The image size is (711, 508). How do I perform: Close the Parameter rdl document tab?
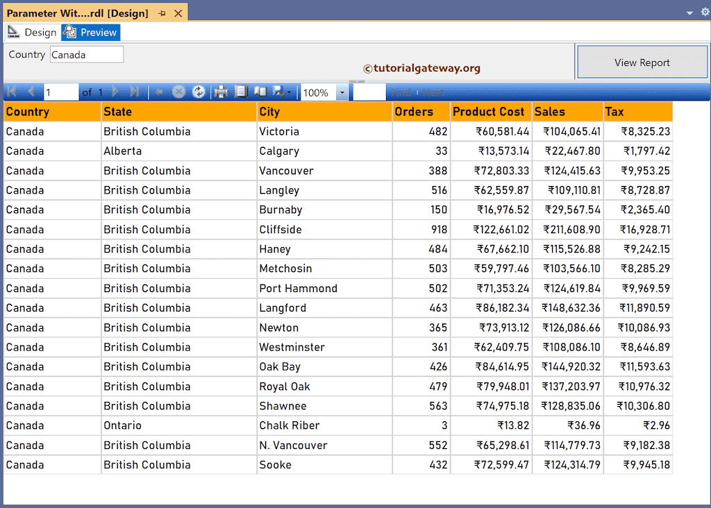[178, 14]
